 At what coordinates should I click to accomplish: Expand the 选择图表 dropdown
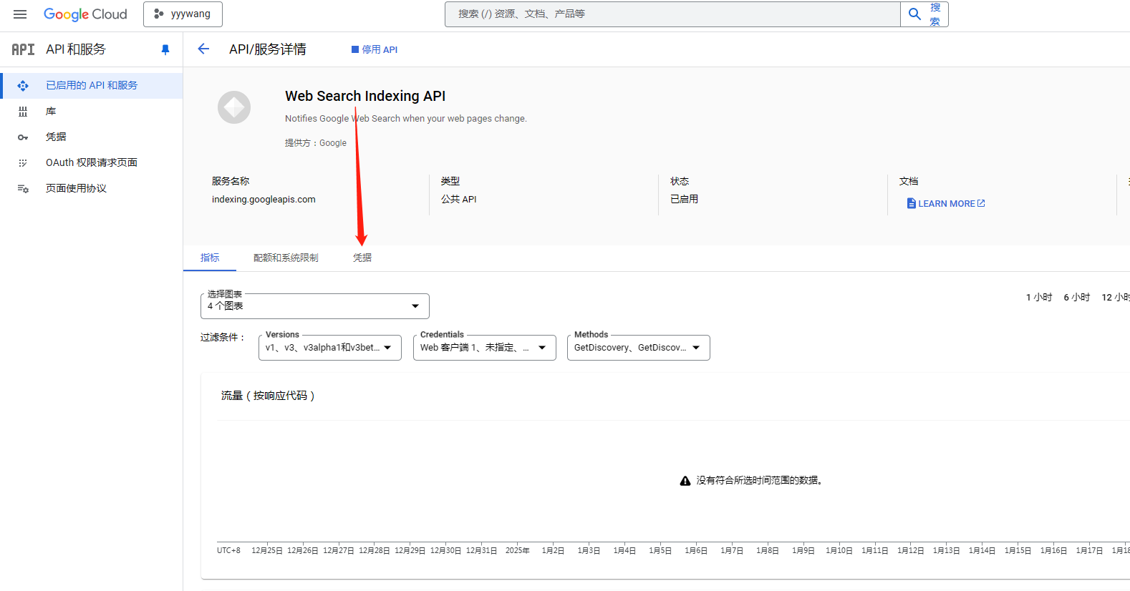pos(314,306)
